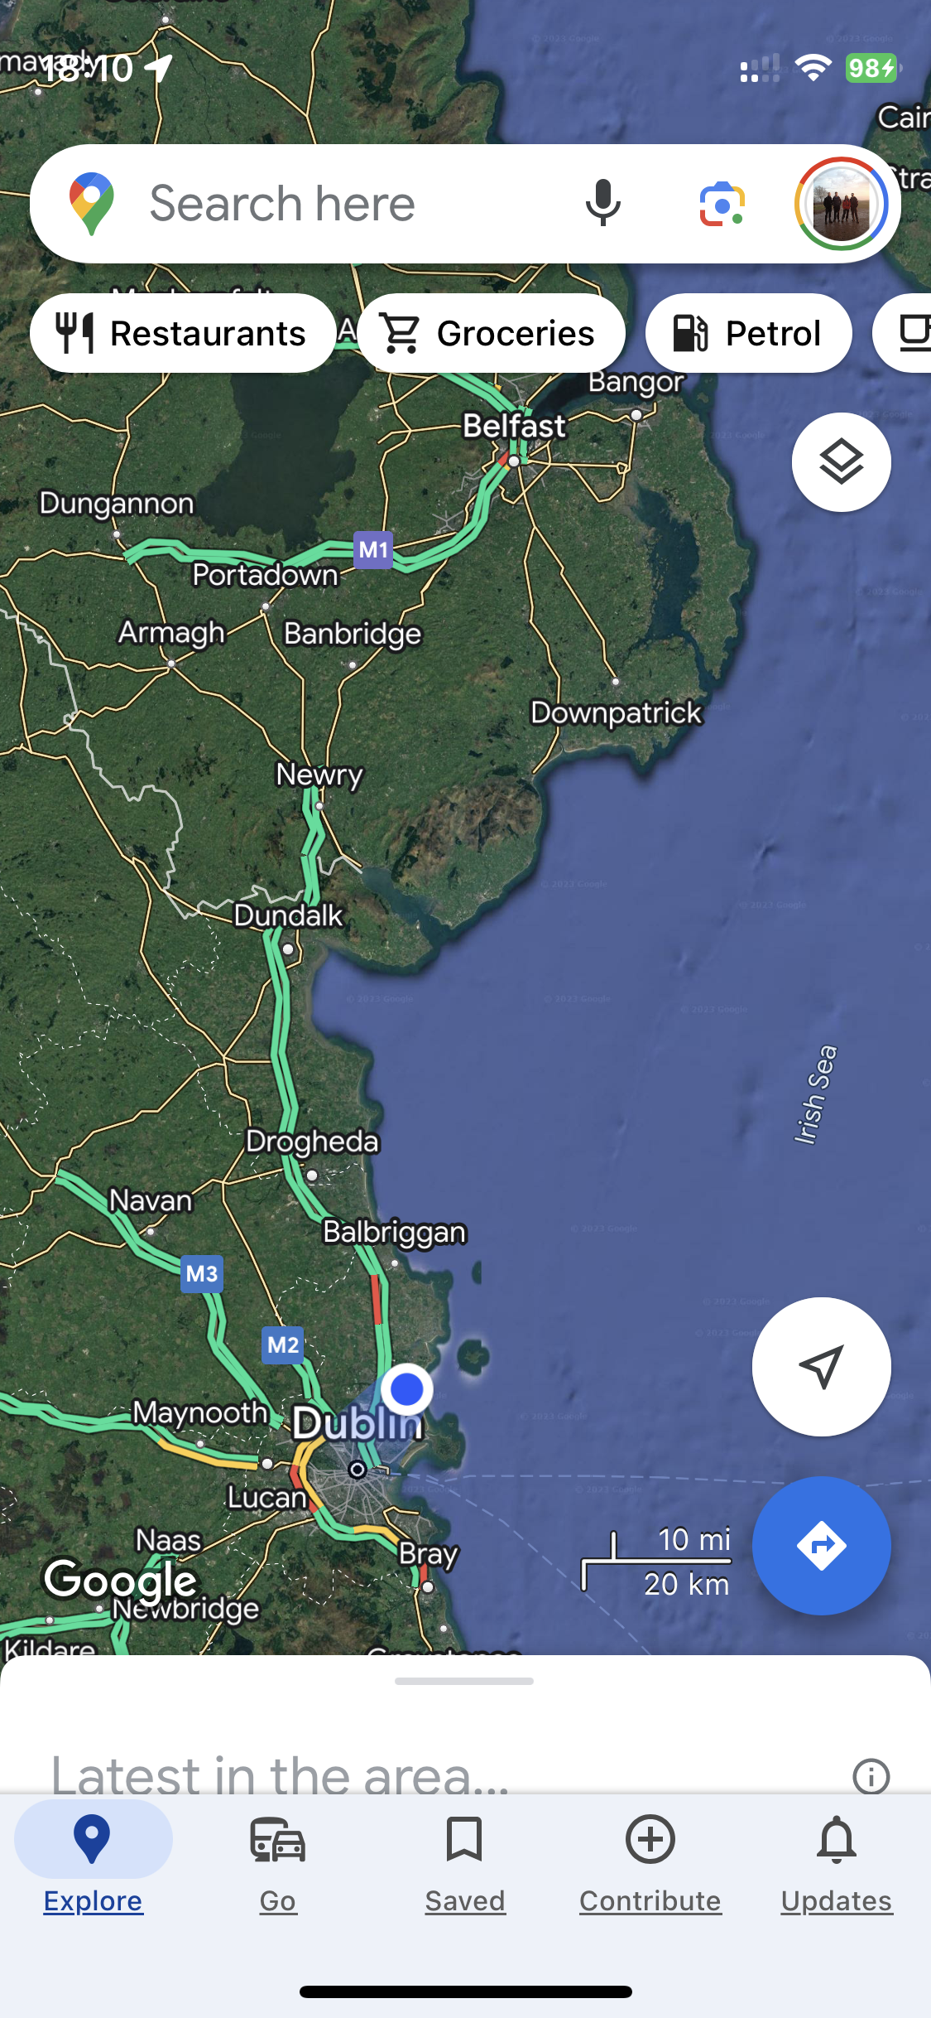
Task: Expand the bottom sheet handle
Action: [464, 1681]
